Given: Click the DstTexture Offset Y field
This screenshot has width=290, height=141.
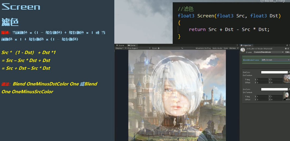Looking at the screenshot, I should (x=277, y=82).
